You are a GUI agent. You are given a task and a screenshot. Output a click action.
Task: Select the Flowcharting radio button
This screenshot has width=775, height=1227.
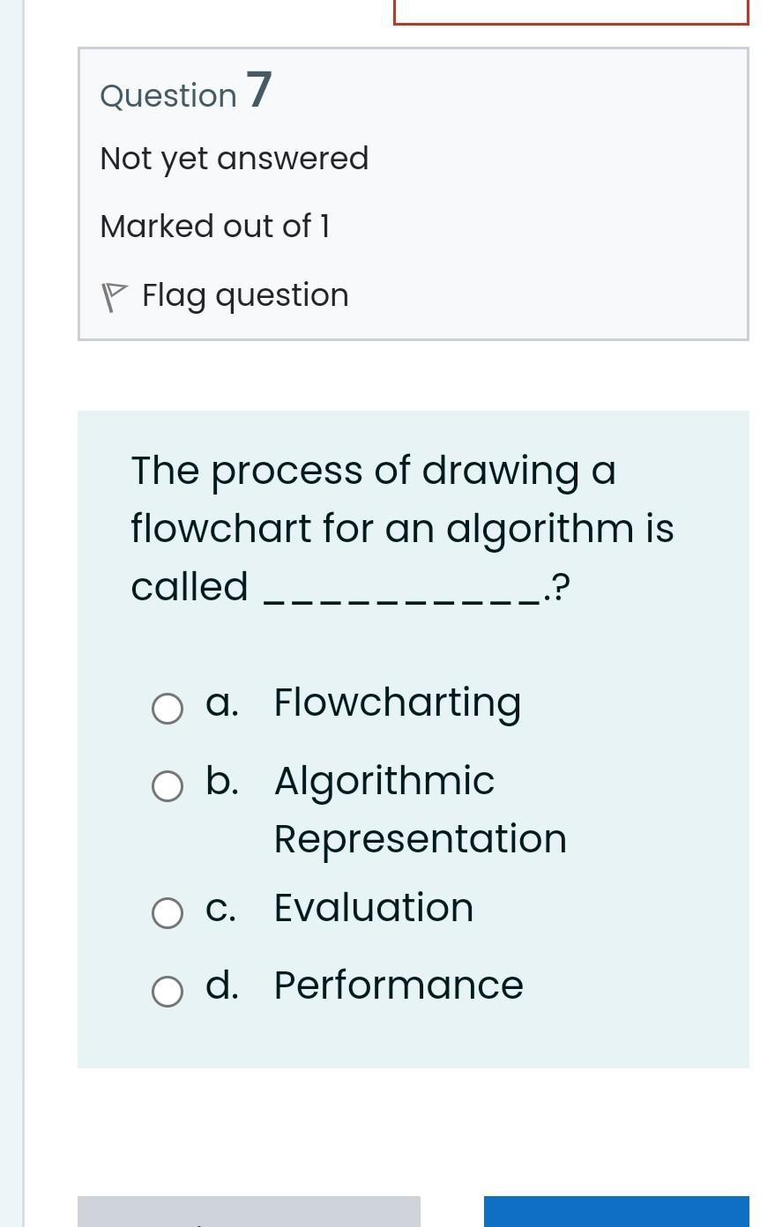(167, 709)
